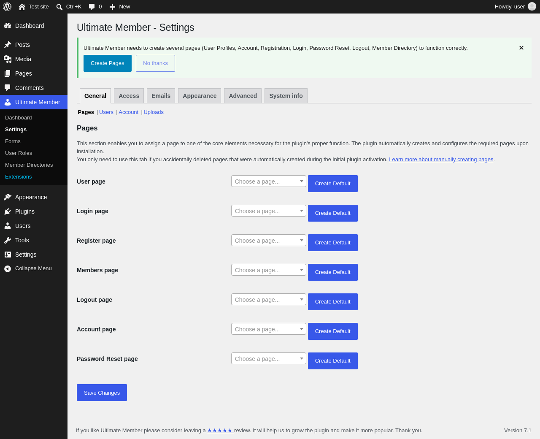Viewport: 540px width, 439px height.
Task: Open the Users sub-section link
Action: [106, 112]
